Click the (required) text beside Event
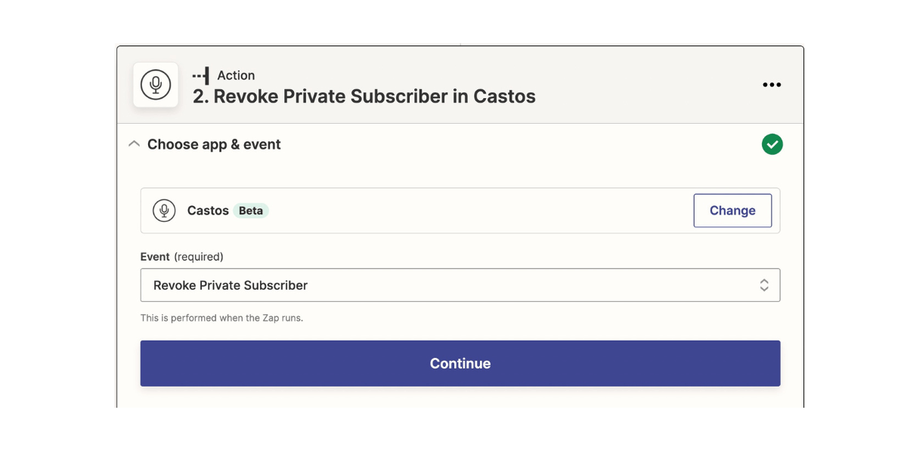 click(199, 257)
